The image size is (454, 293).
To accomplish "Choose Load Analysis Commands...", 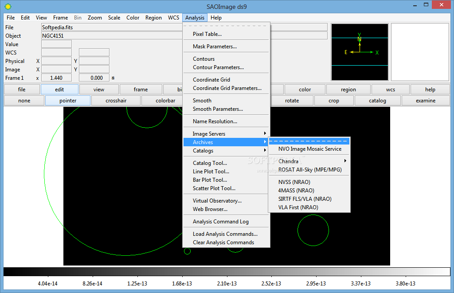I will click(227, 234).
